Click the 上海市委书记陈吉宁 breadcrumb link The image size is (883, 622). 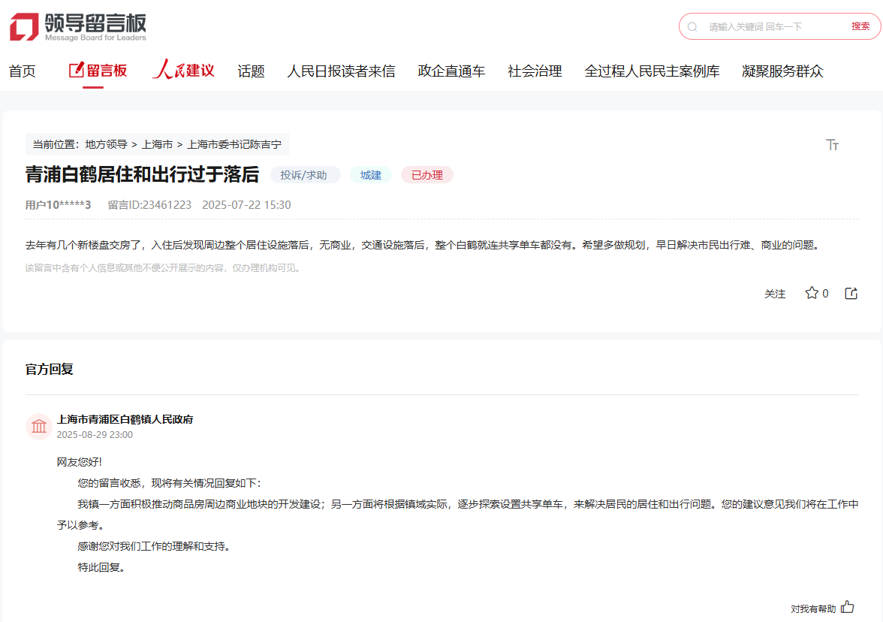click(x=234, y=144)
